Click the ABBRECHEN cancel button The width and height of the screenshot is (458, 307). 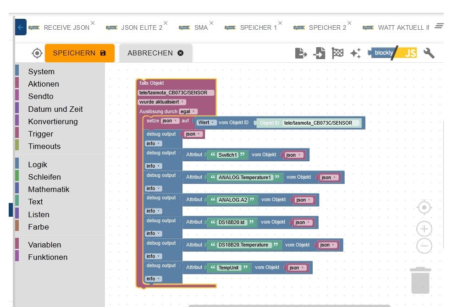click(x=156, y=53)
